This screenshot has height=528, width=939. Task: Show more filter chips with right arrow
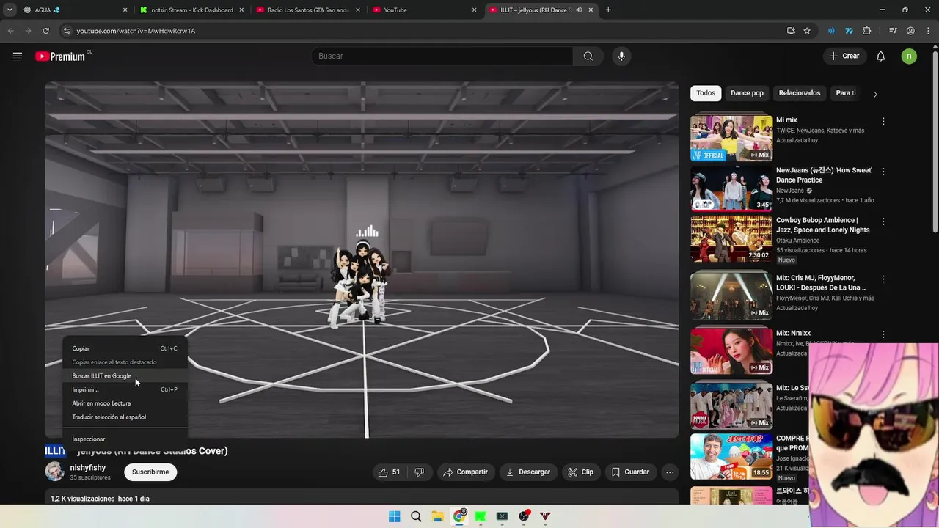[874, 94]
